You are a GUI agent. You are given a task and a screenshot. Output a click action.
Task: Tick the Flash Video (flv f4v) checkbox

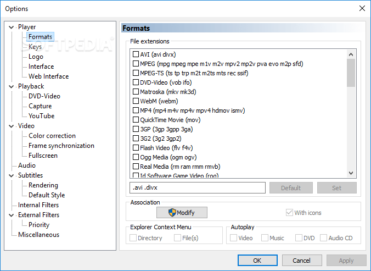point(136,148)
